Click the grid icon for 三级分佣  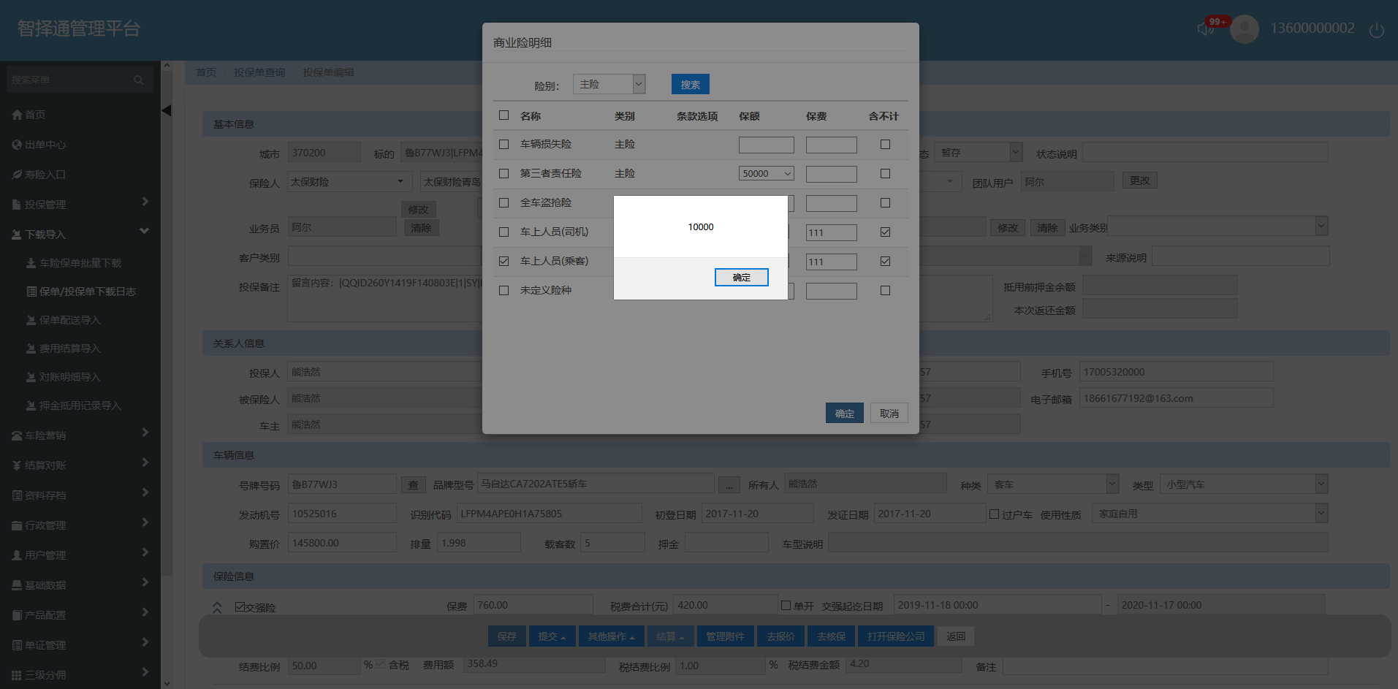coord(18,675)
